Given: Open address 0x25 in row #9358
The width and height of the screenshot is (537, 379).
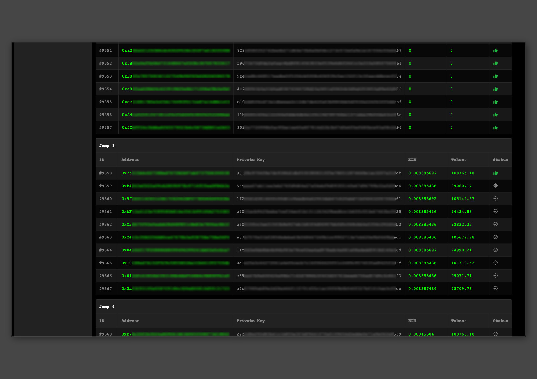Looking at the screenshot, I should [x=176, y=173].
